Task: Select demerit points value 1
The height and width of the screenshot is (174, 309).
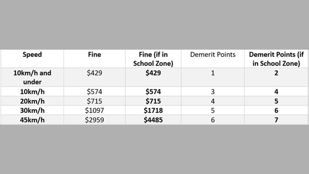Action: point(213,73)
